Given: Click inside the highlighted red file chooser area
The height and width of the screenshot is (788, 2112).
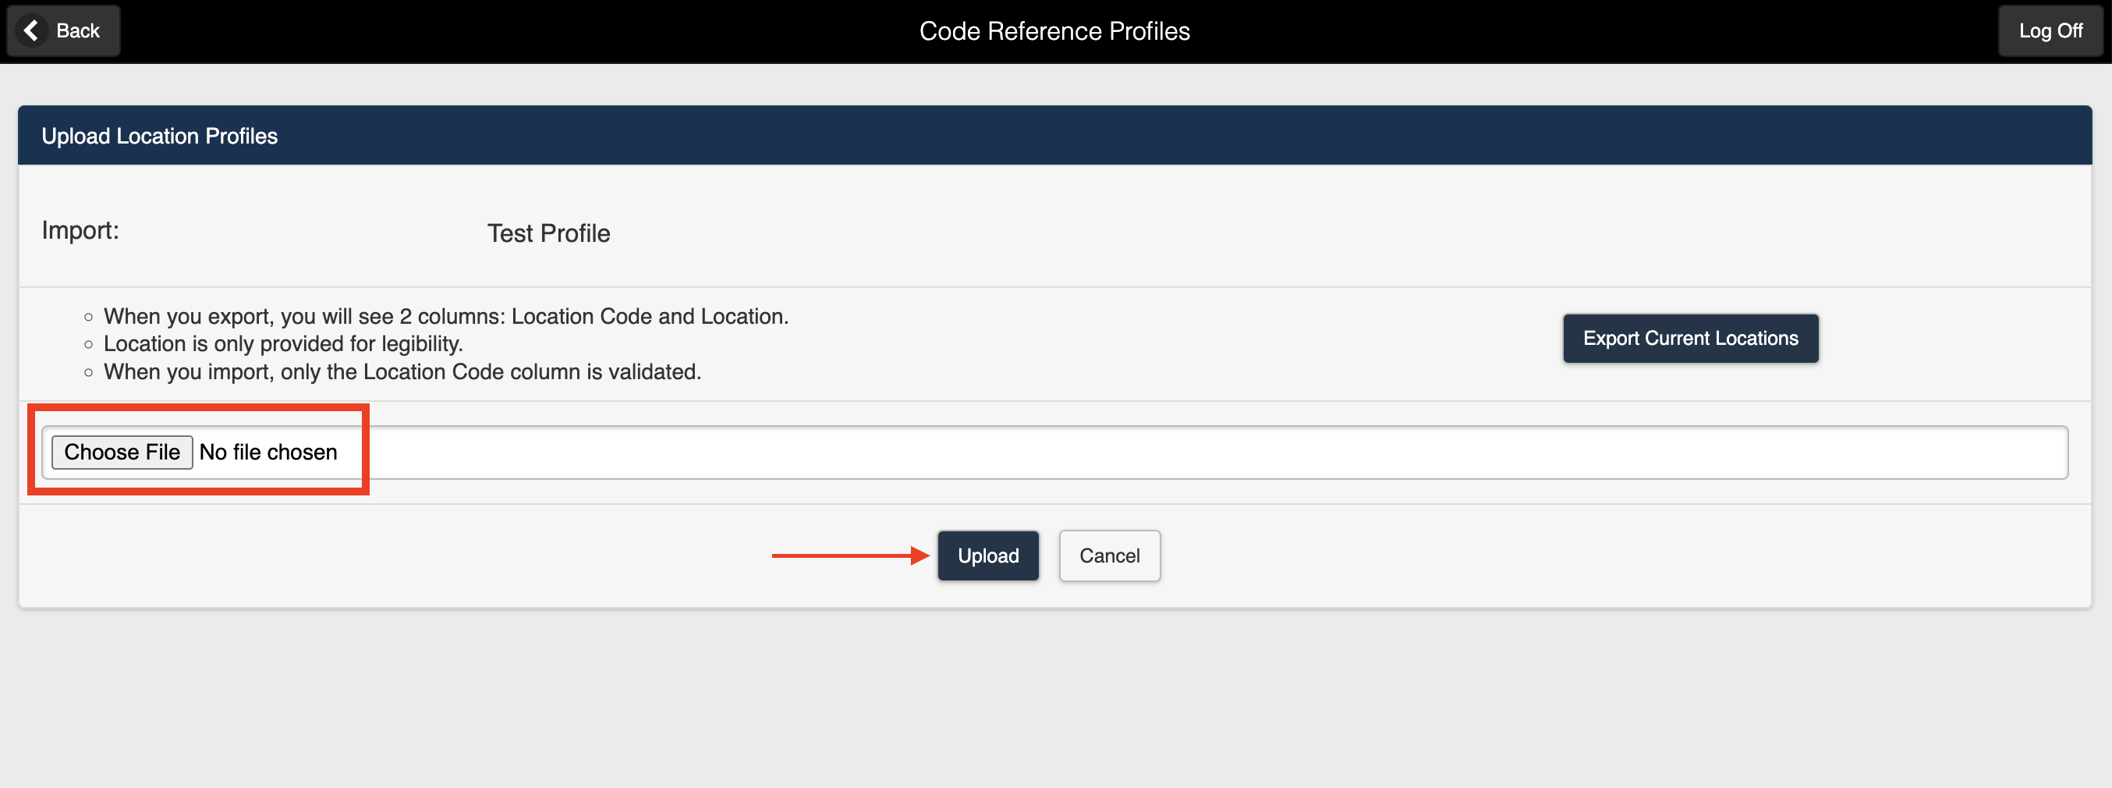Looking at the screenshot, I should pos(199,449).
